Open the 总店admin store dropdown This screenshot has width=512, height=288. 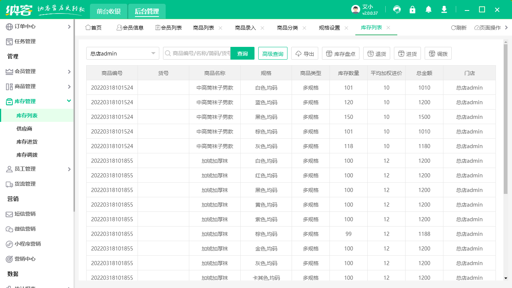pos(123,53)
